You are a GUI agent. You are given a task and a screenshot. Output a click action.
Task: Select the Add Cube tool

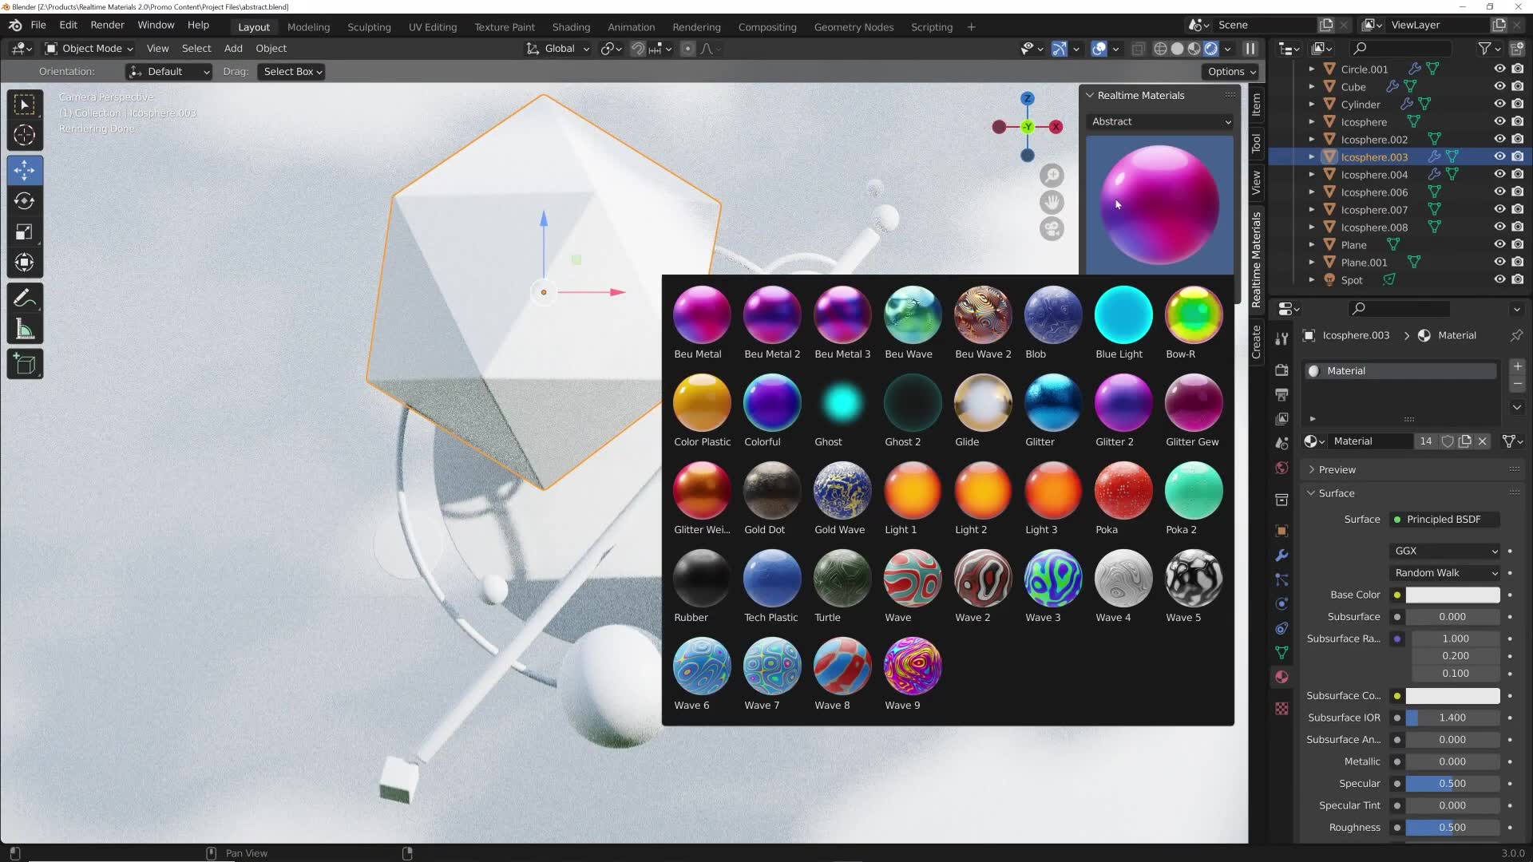(25, 364)
